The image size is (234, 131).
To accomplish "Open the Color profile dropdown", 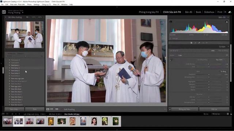I will tap(180, 55).
